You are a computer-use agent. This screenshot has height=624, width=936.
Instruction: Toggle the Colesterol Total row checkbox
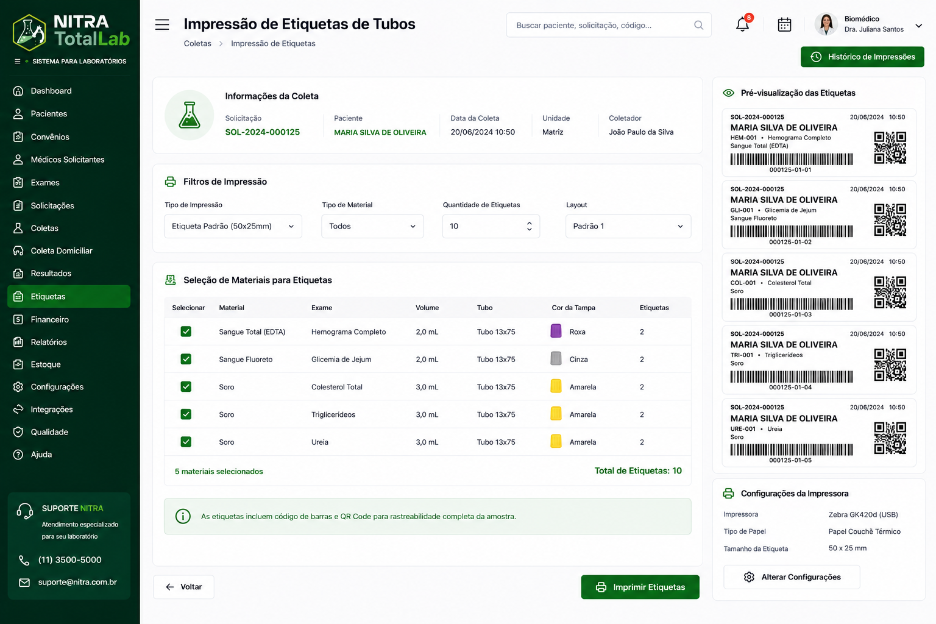pyautogui.click(x=186, y=386)
